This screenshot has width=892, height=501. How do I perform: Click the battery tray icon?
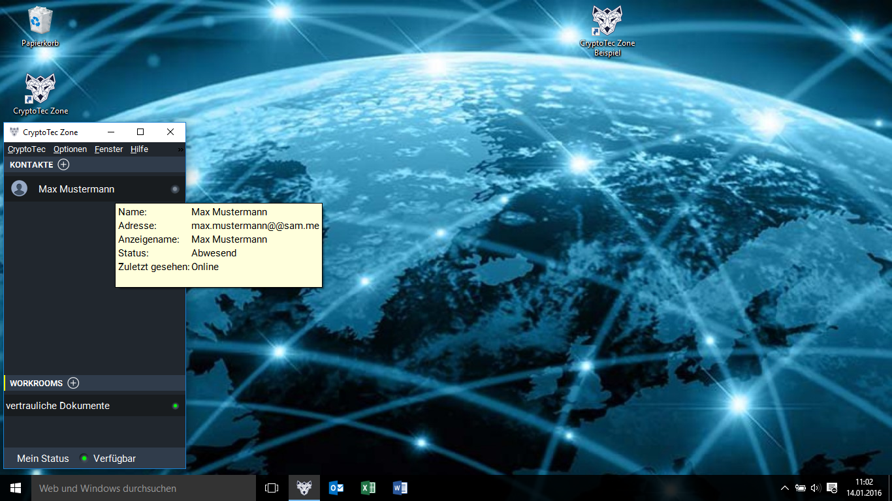pyautogui.click(x=801, y=488)
